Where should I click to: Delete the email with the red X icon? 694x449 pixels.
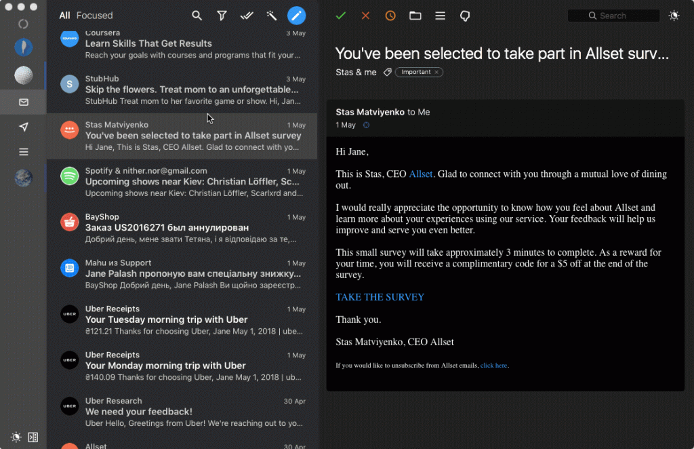(x=365, y=15)
